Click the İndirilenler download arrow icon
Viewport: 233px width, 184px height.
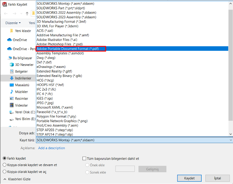(x=12, y=78)
